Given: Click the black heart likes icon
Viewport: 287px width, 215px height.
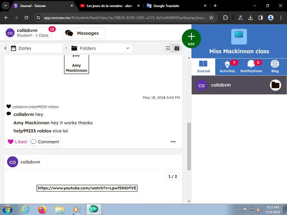Looking at the screenshot, I should (9, 106).
